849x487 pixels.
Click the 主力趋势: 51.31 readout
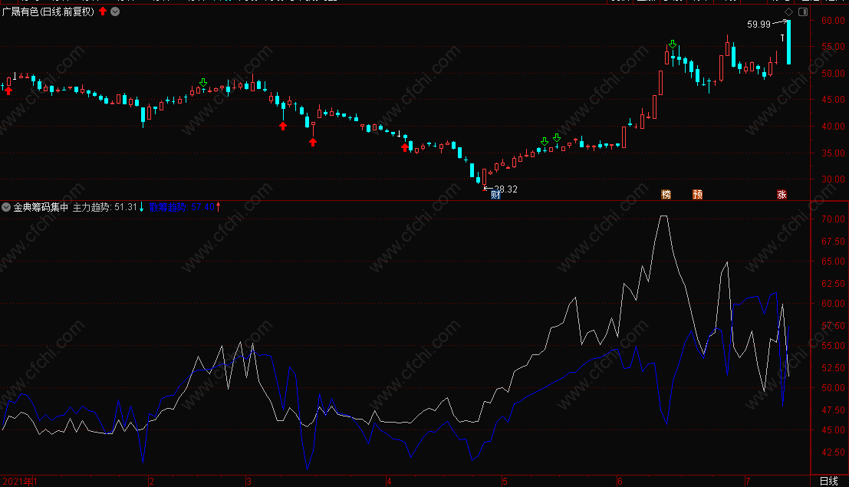[x=105, y=207]
